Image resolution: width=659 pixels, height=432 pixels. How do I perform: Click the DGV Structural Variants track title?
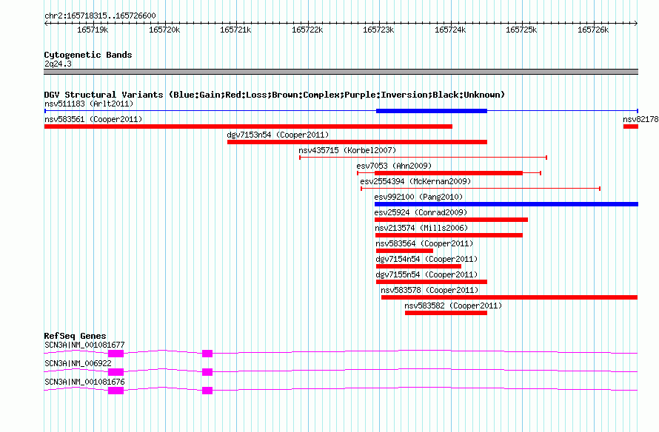point(274,95)
